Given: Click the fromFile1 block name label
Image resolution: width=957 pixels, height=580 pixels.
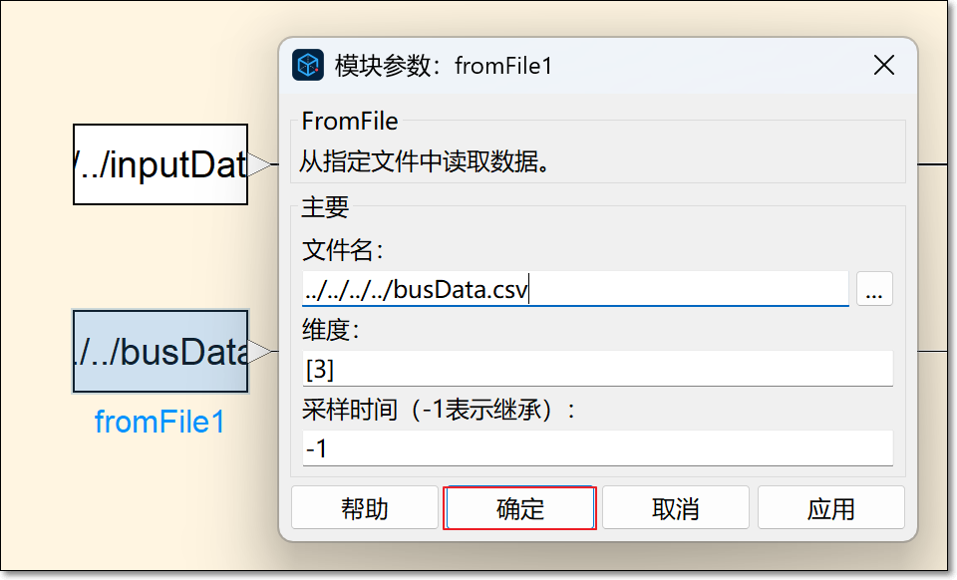Looking at the screenshot, I should point(159,422).
